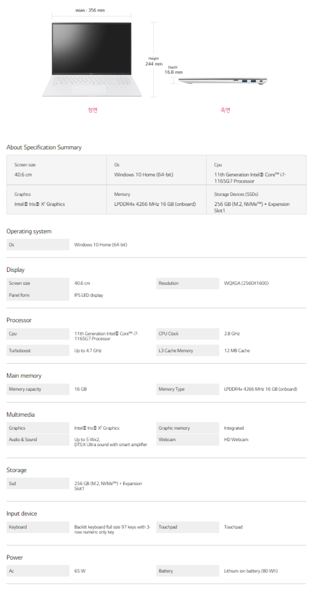Click the side view laptop image

tap(222, 81)
